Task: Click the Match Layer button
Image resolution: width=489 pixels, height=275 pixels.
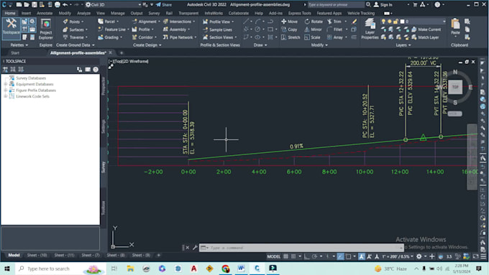Action: (x=425, y=37)
